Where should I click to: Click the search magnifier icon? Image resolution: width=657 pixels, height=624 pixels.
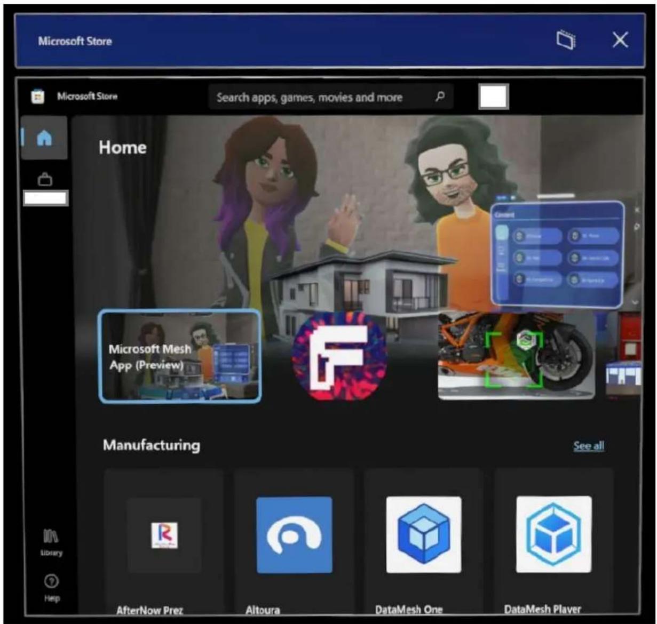click(x=440, y=97)
